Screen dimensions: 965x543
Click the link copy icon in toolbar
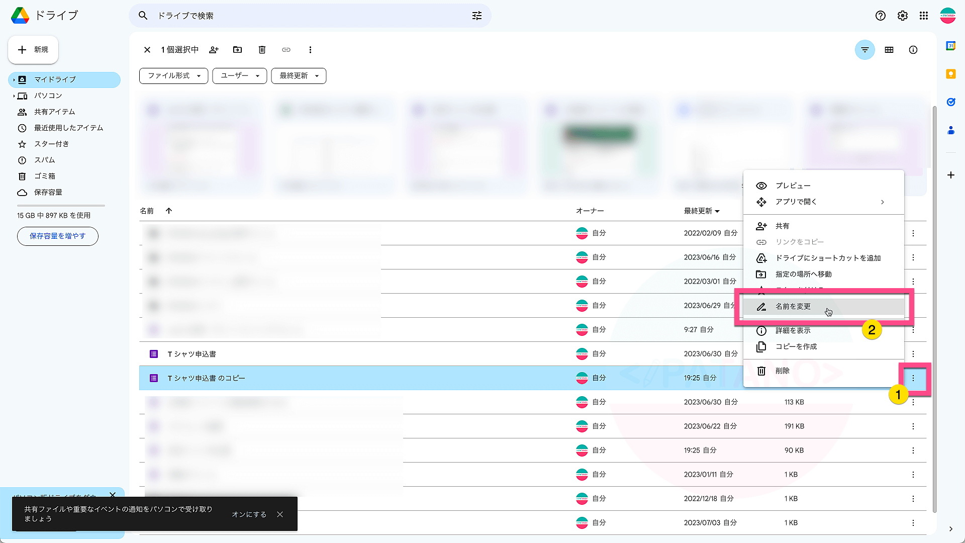[286, 50]
